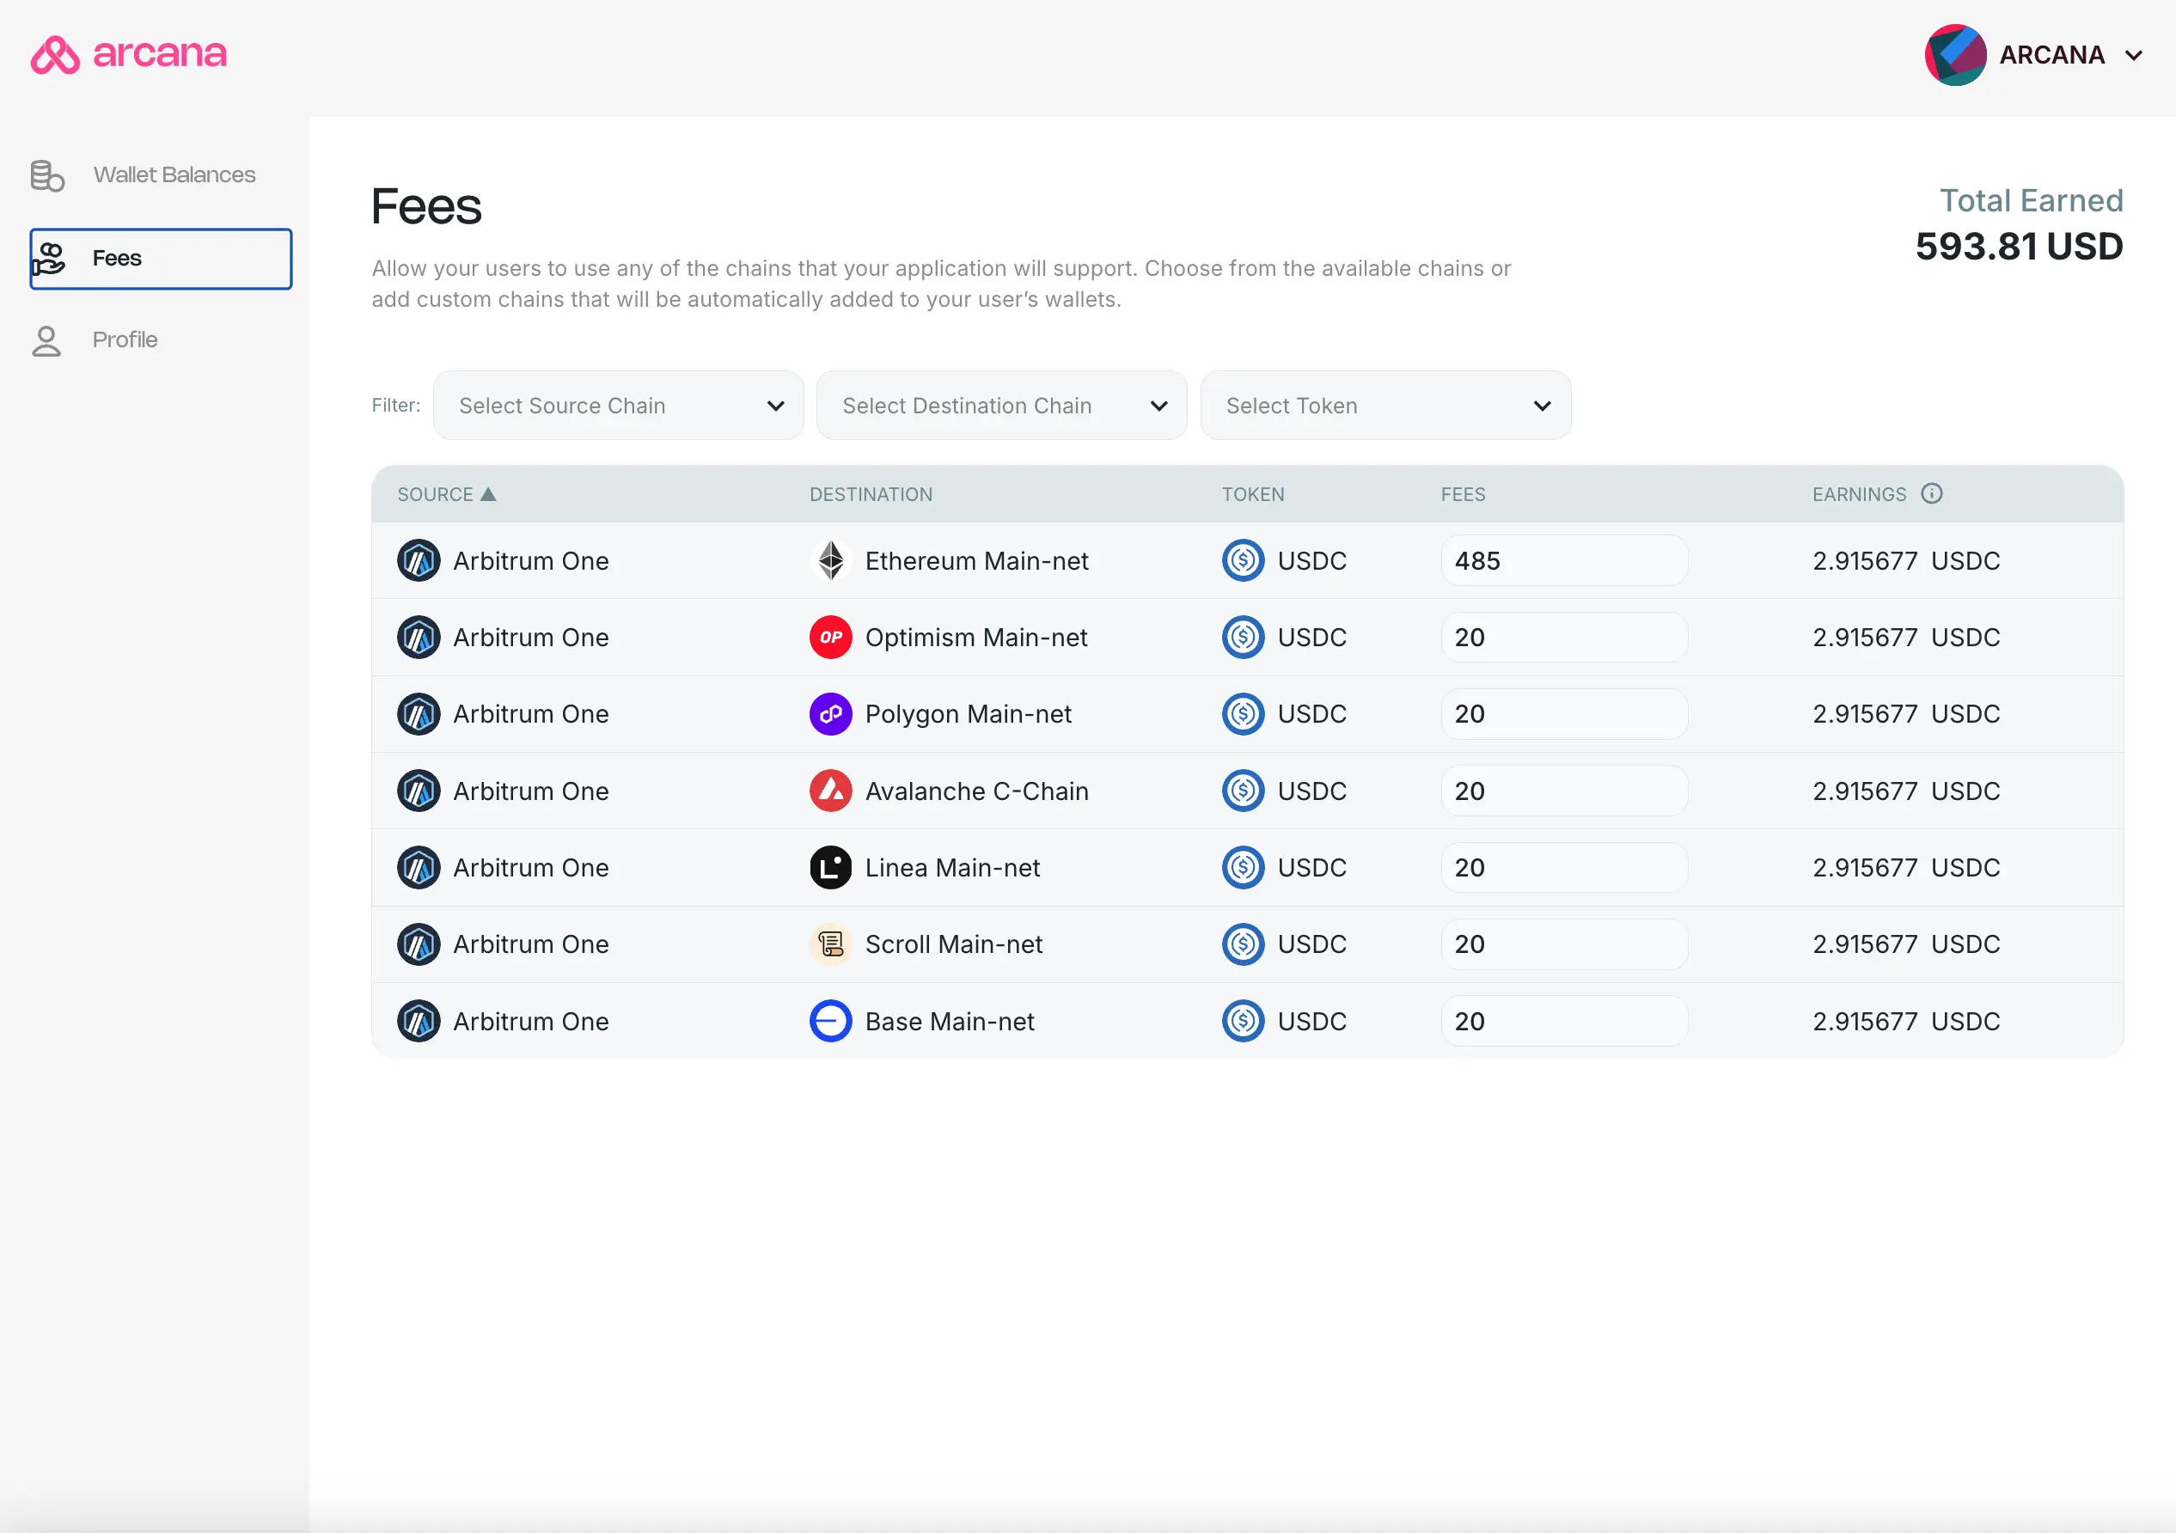Open the Select Destination Chain dropdown
The image size is (2176, 1533).
(x=1002, y=406)
